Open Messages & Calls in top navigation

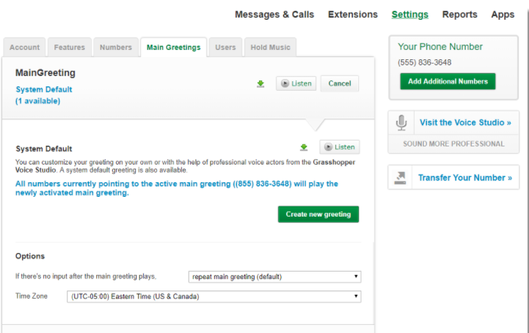click(x=274, y=15)
